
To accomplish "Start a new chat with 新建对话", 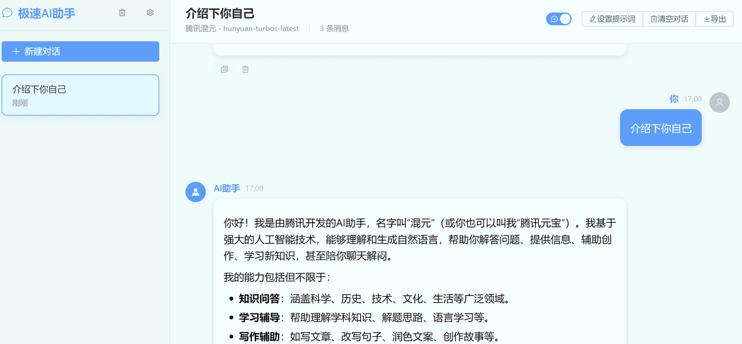I will click(x=80, y=52).
